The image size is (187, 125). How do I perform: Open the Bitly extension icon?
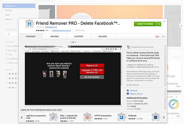coord(87,117)
